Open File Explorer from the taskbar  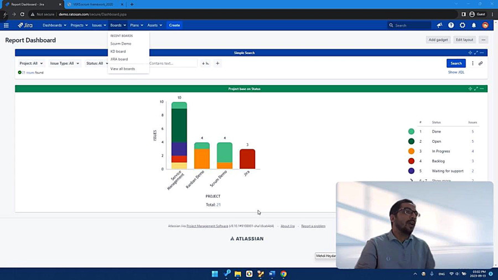[x=238, y=274]
